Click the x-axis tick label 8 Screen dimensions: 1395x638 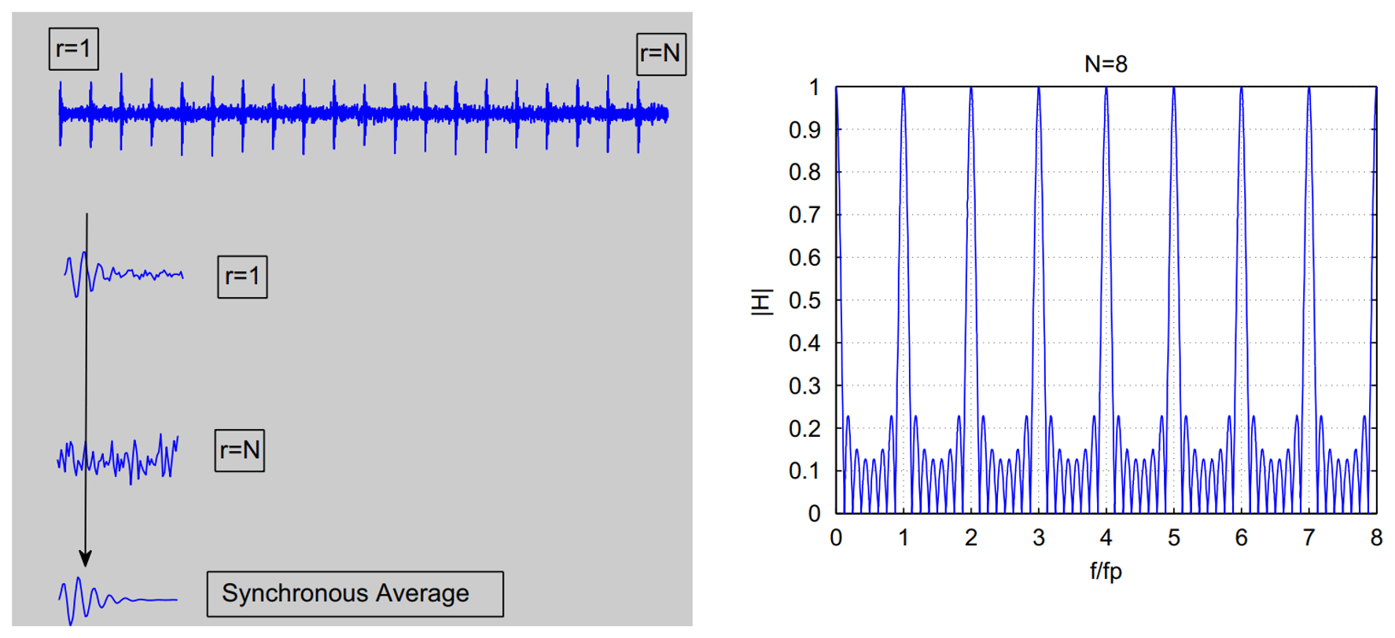pos(1375,537)
